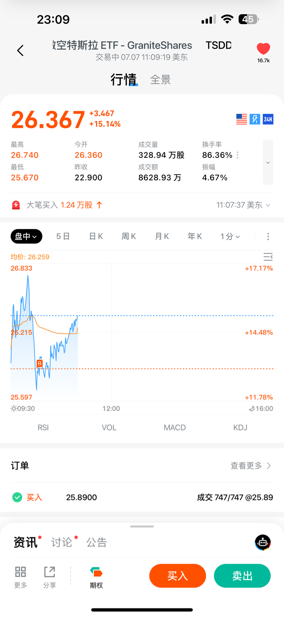The width and height of the screenshot is (284, 617).
Task: Open the 1分 interval dropdown
Action: pos(230,236)
